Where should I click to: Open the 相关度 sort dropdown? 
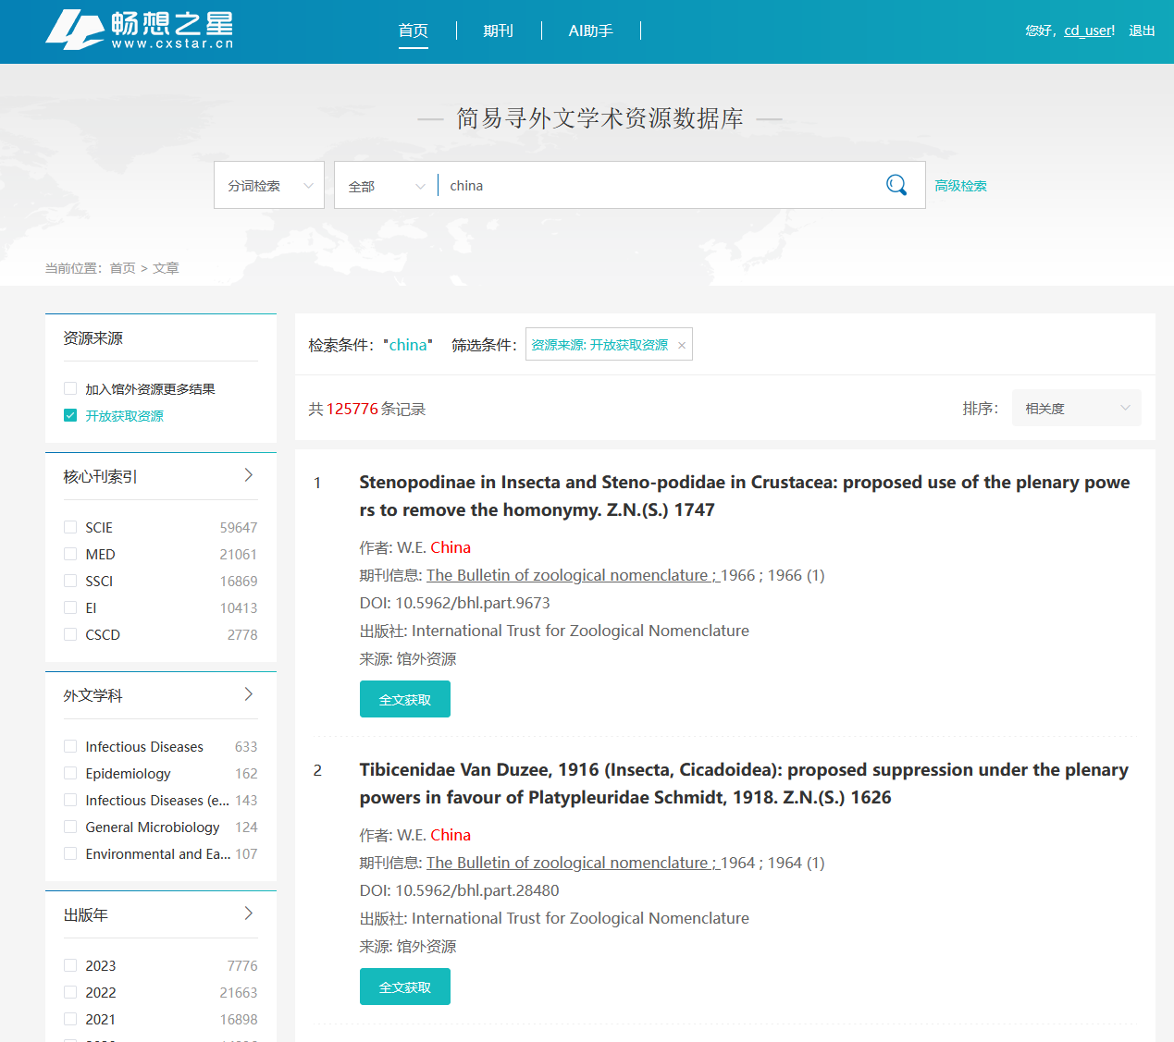tap(1076, 409)
